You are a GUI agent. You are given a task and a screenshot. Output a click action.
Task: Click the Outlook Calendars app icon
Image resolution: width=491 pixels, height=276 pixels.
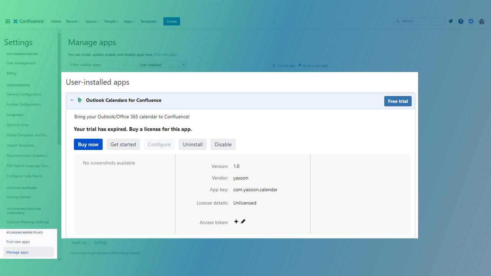79,100
